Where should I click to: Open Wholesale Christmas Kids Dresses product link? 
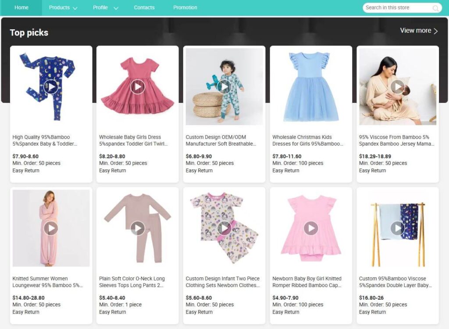[x=308, y=140]
